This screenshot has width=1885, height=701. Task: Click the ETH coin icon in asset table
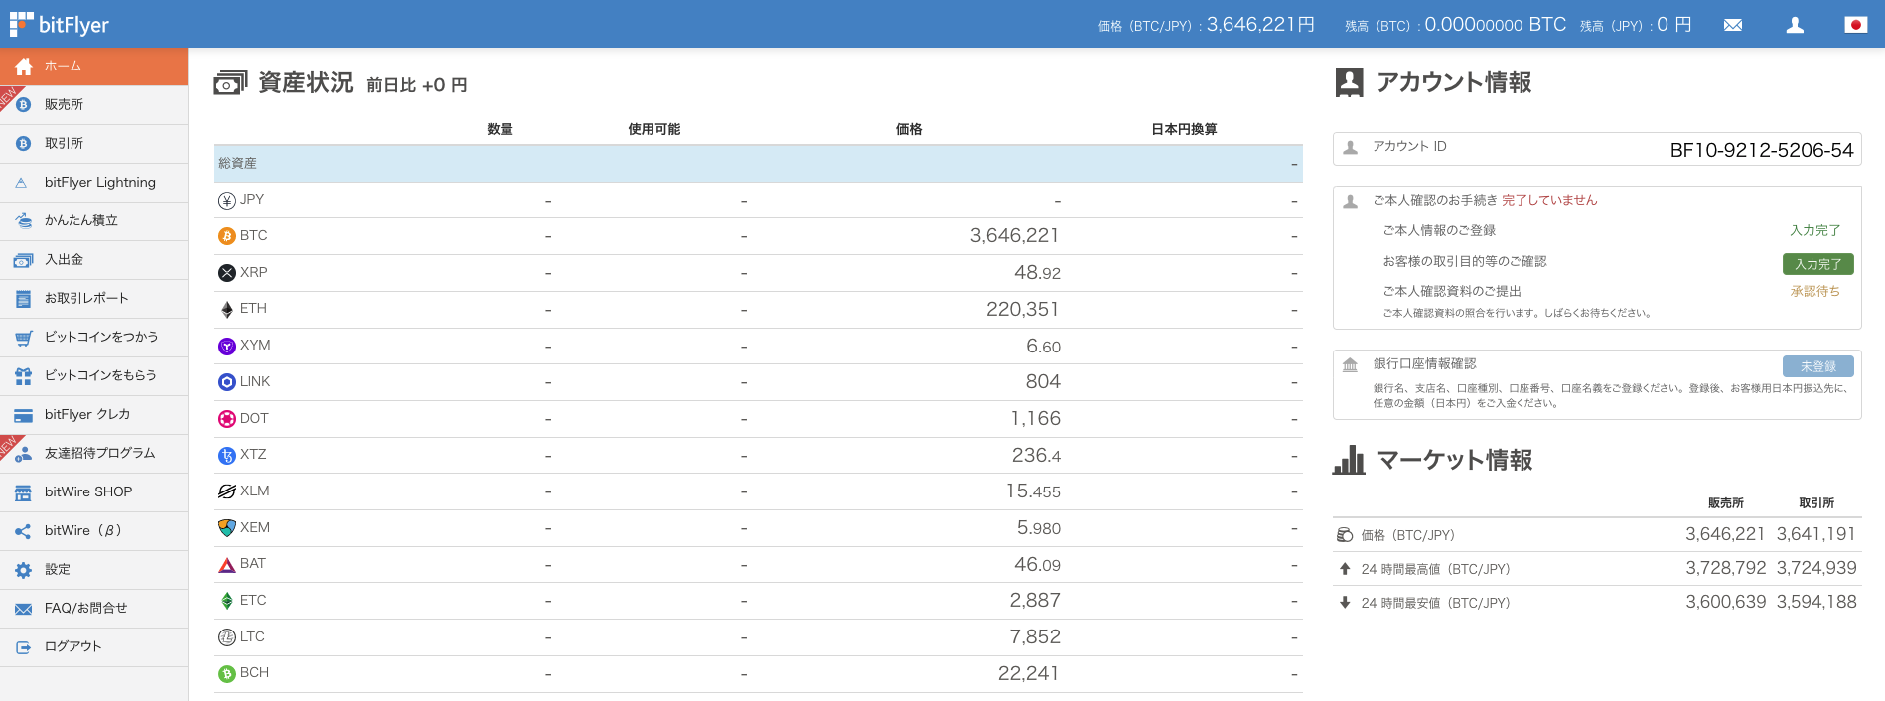pos(227,309)
